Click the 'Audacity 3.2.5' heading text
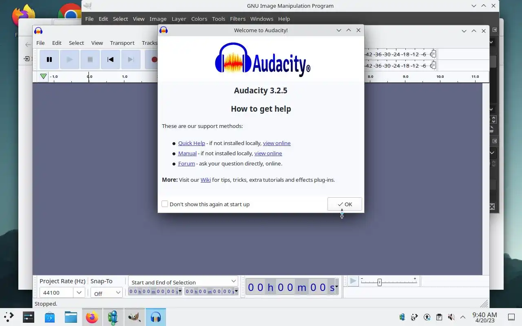Screen dimensions: 522x326 tap(261, 90)
